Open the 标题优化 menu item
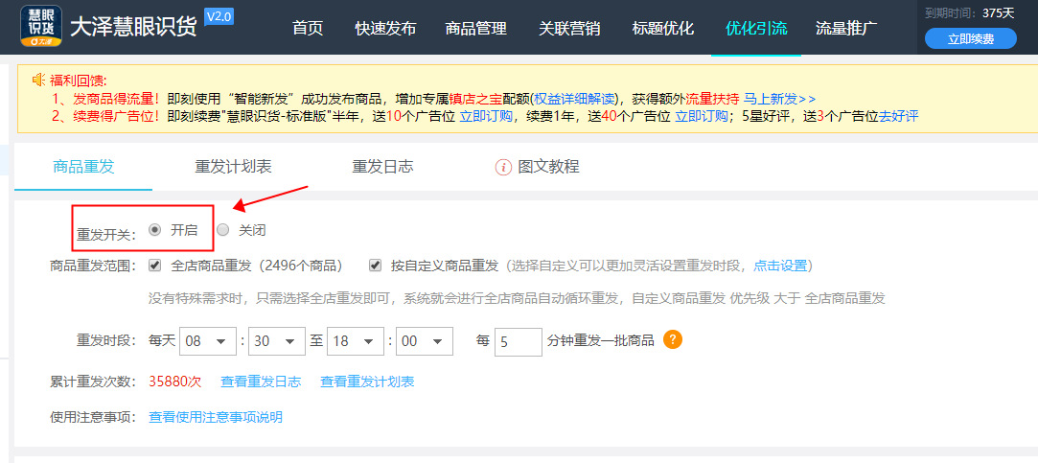This screenshot has width=1038, height=463. tap(662, 29)
